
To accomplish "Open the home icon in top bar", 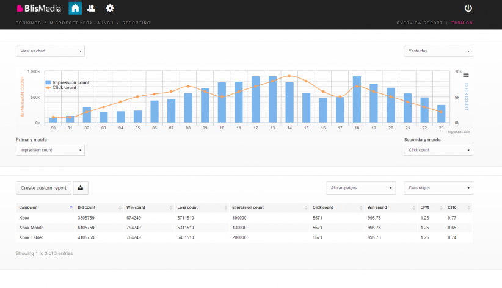I will tap(75, 9).
